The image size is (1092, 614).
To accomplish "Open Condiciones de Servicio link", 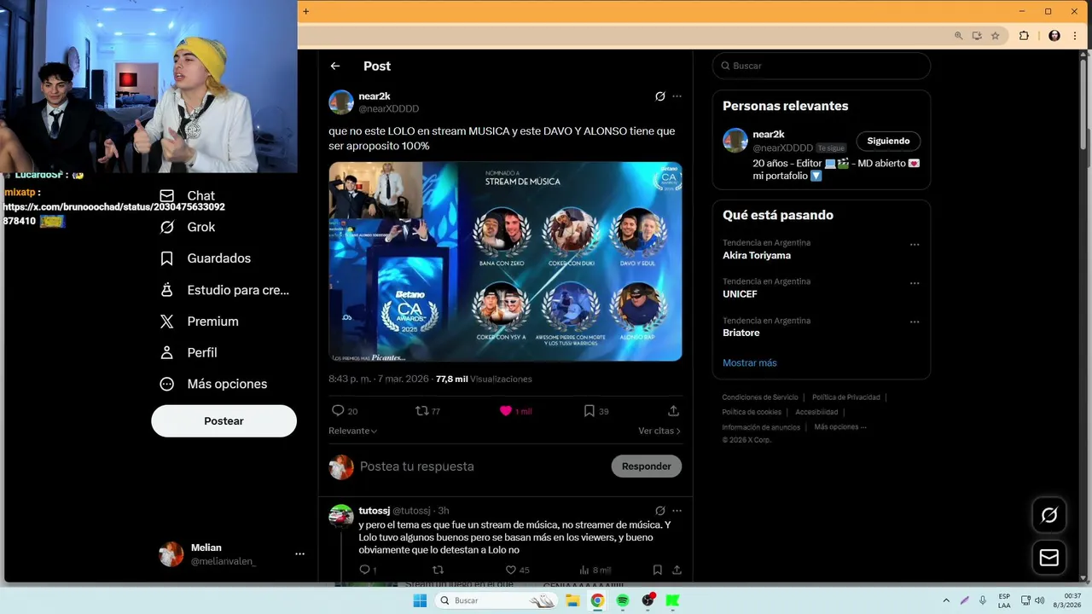I will pos(760,397).
